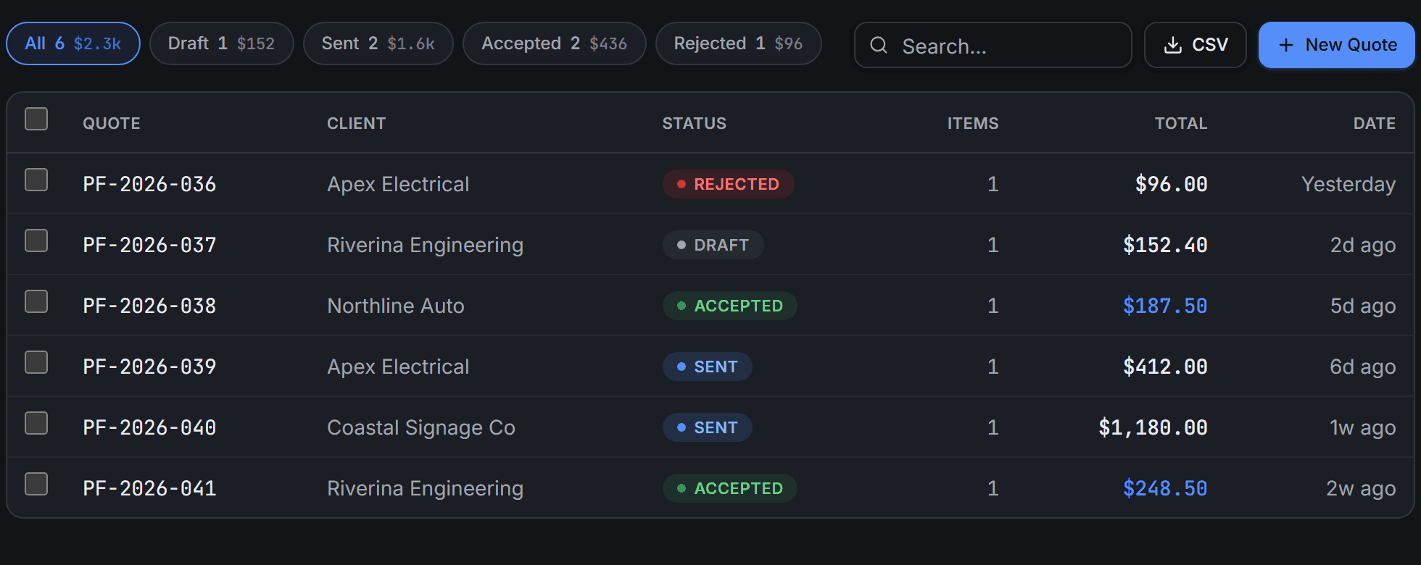Focus the Search input field

[x=993, y=45]
